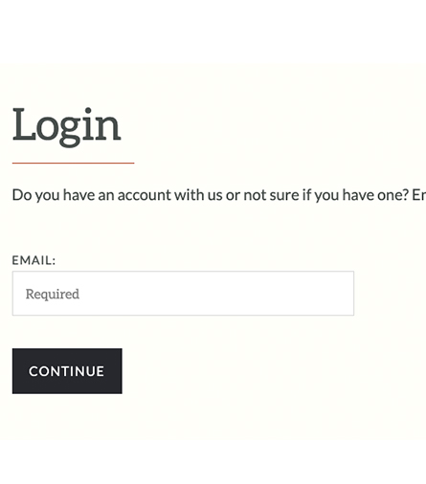Viewport: 426px width, 484px height.
Task: Focus the field showing the Required placeholder
Action: (183, 294)
